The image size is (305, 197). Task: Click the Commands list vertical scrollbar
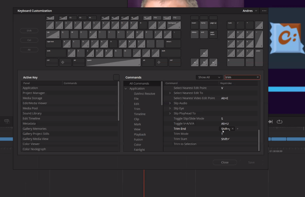tap(259, 140)
